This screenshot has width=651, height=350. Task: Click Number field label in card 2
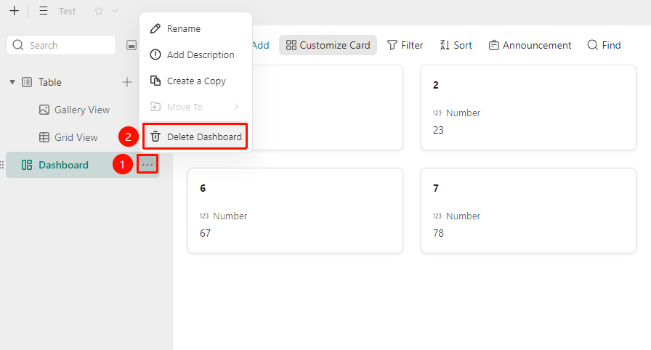463,113
